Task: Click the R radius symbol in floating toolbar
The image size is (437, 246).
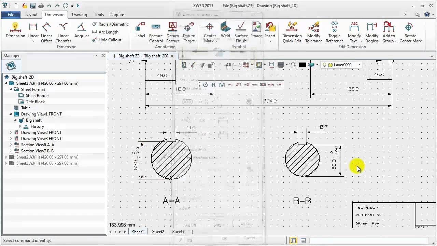Action: (213, 85)
